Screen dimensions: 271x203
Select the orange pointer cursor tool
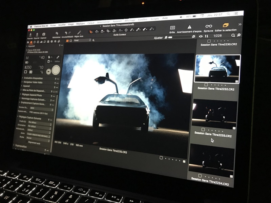pos(91,32)
